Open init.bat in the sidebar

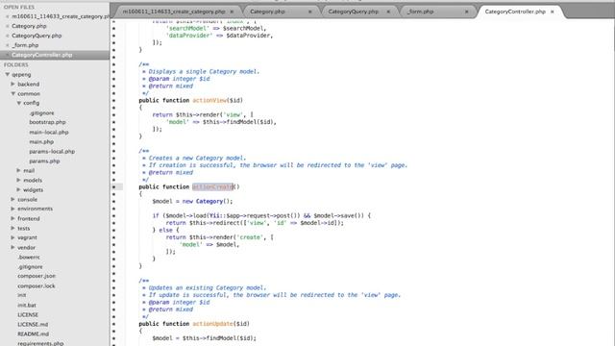tap(27, 306)
